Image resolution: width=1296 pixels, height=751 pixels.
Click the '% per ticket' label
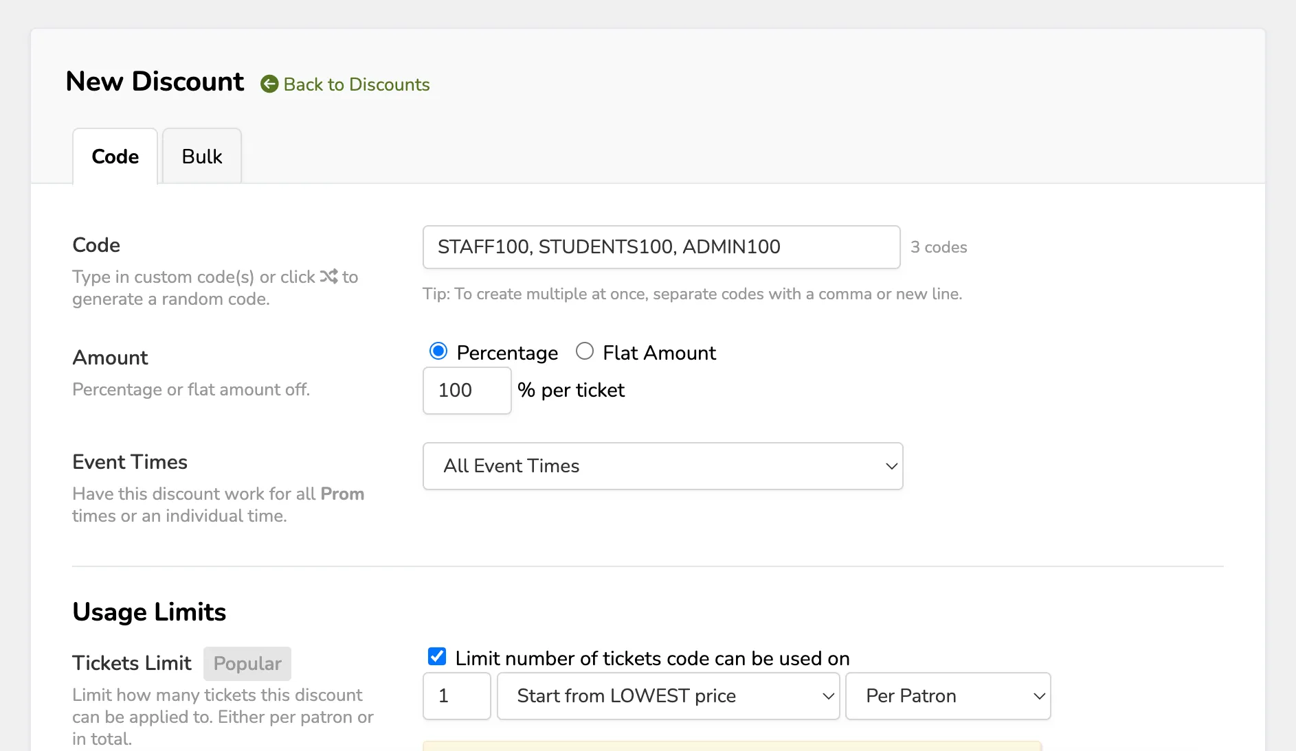click(x=571, y=390)
